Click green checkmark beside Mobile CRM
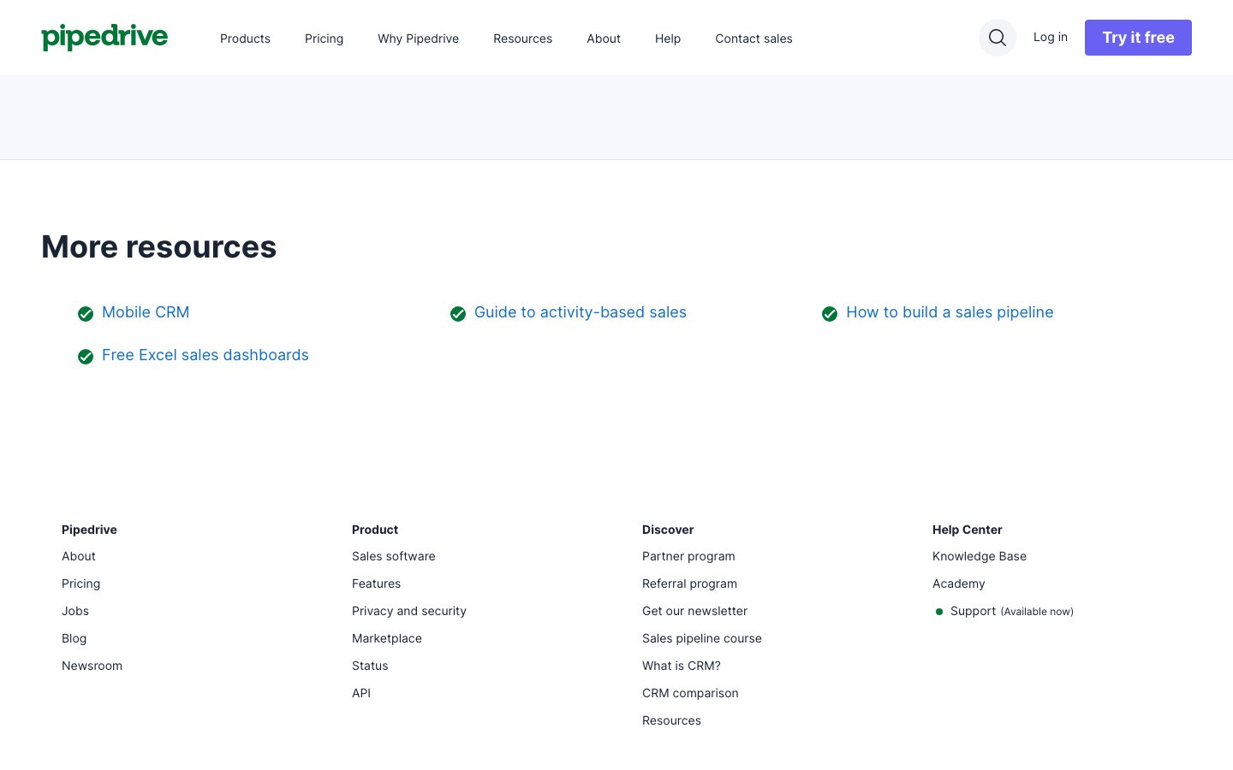The height and width of the screenshot is (770, 1233). [x=86, y=314]
